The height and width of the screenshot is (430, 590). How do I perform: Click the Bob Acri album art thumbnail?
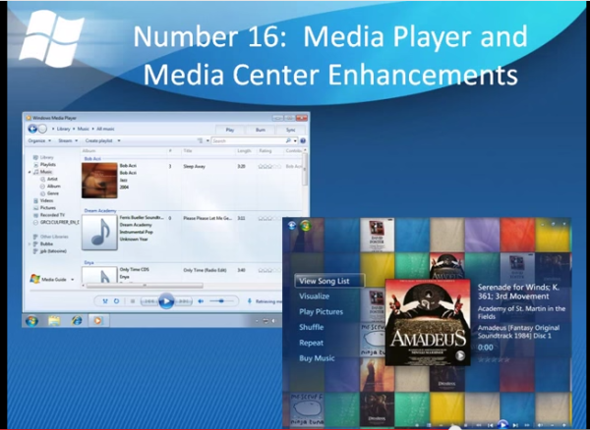click(99, 181)
